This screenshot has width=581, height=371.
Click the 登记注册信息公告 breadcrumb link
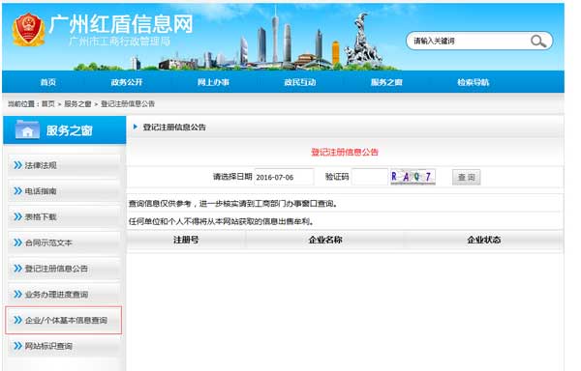tap(128, 103)
